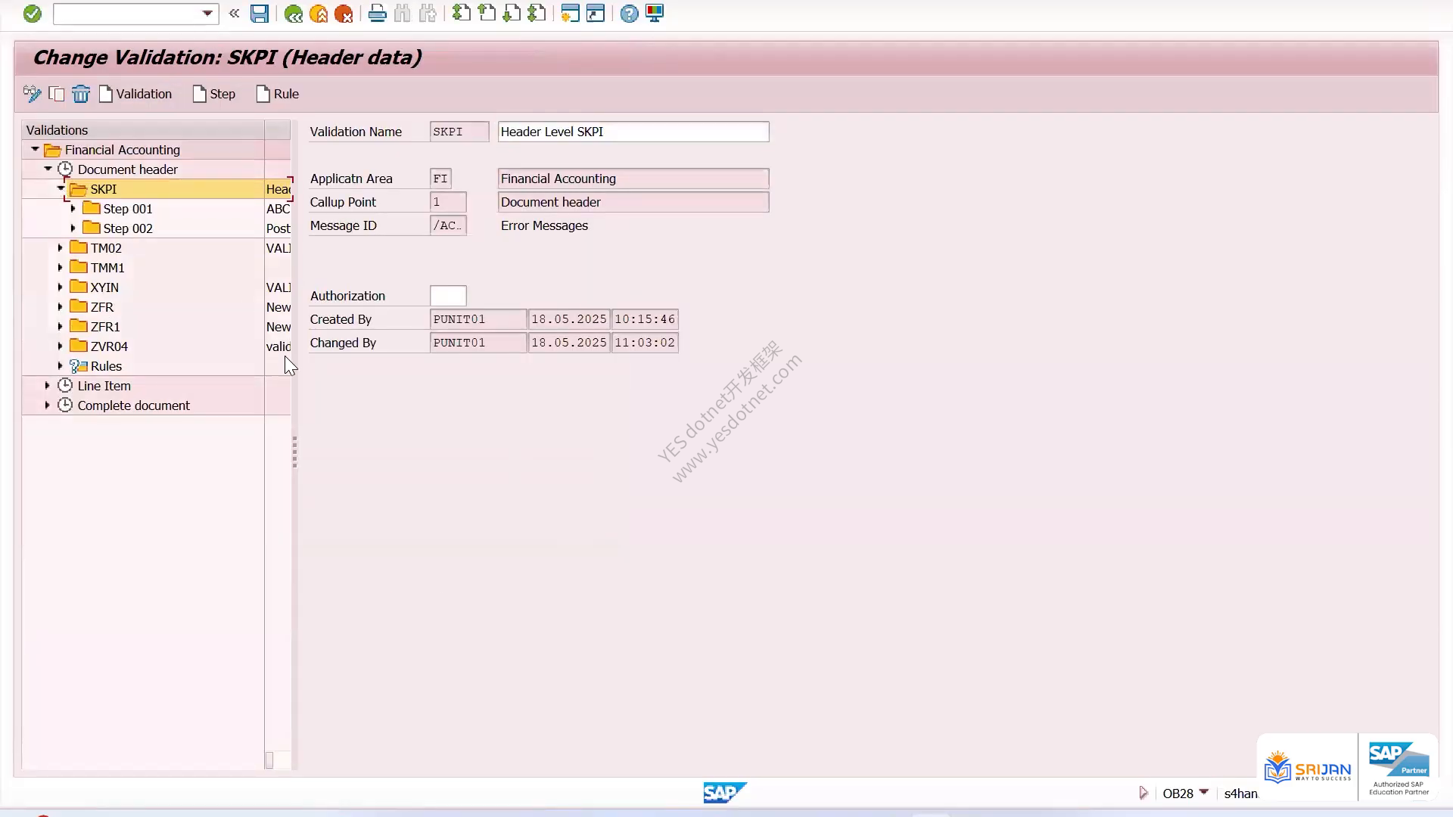Select the ZVR04 validation folder

coord(109,346)
